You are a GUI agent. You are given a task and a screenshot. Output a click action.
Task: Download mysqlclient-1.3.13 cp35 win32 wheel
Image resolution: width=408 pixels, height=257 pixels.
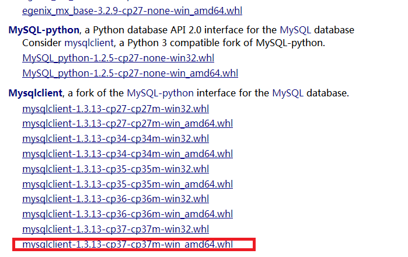pos(116,169)
